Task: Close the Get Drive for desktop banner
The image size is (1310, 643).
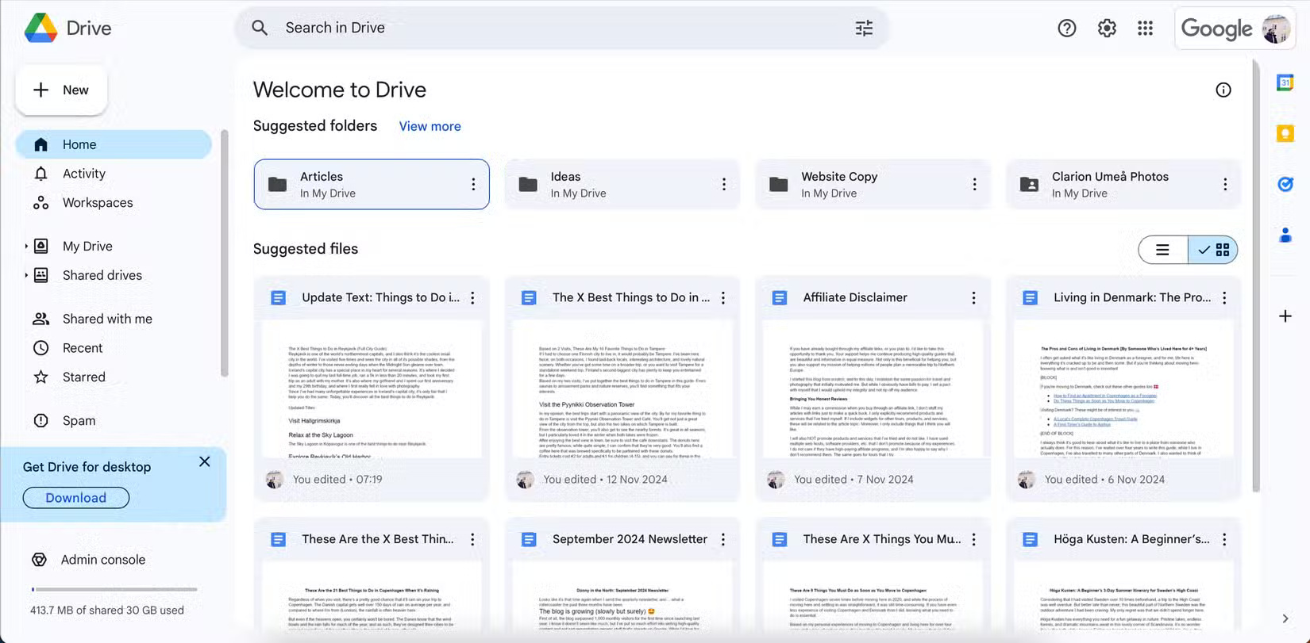Action: point(205,461)
